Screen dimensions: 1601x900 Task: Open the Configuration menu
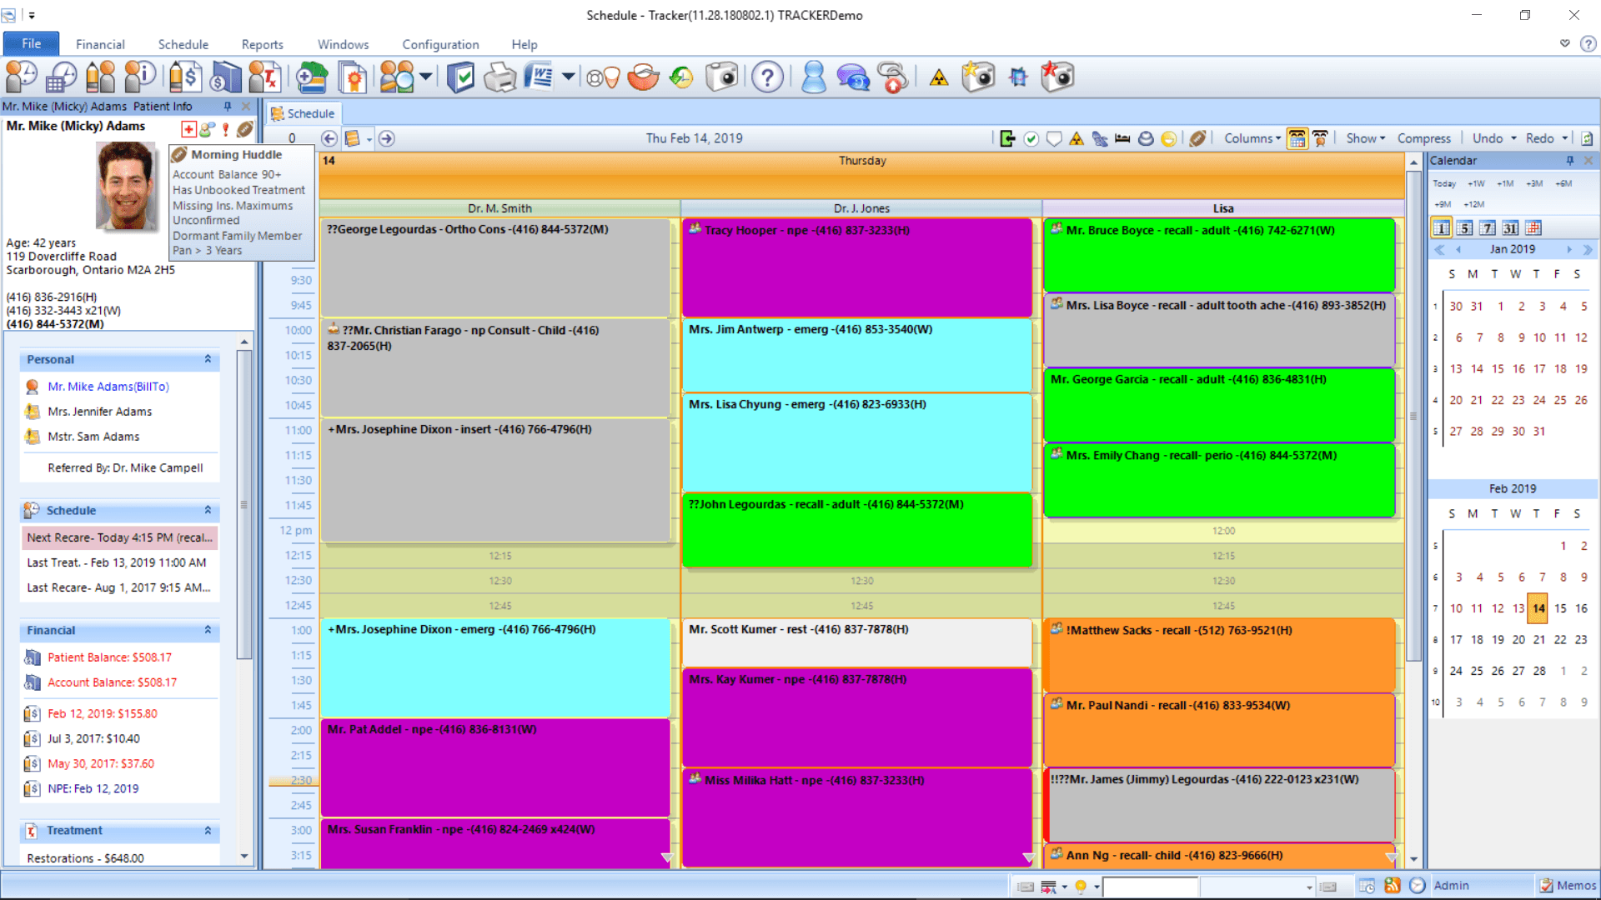click(440, 44)
